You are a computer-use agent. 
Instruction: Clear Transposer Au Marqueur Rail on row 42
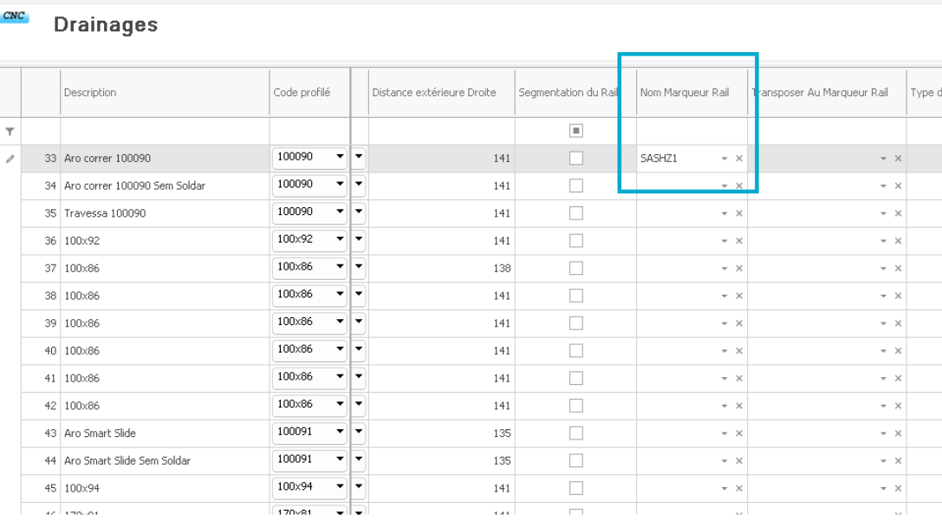click(898, 407)
